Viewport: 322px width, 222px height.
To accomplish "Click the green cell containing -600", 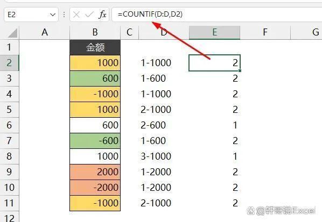I will (95, 141).
